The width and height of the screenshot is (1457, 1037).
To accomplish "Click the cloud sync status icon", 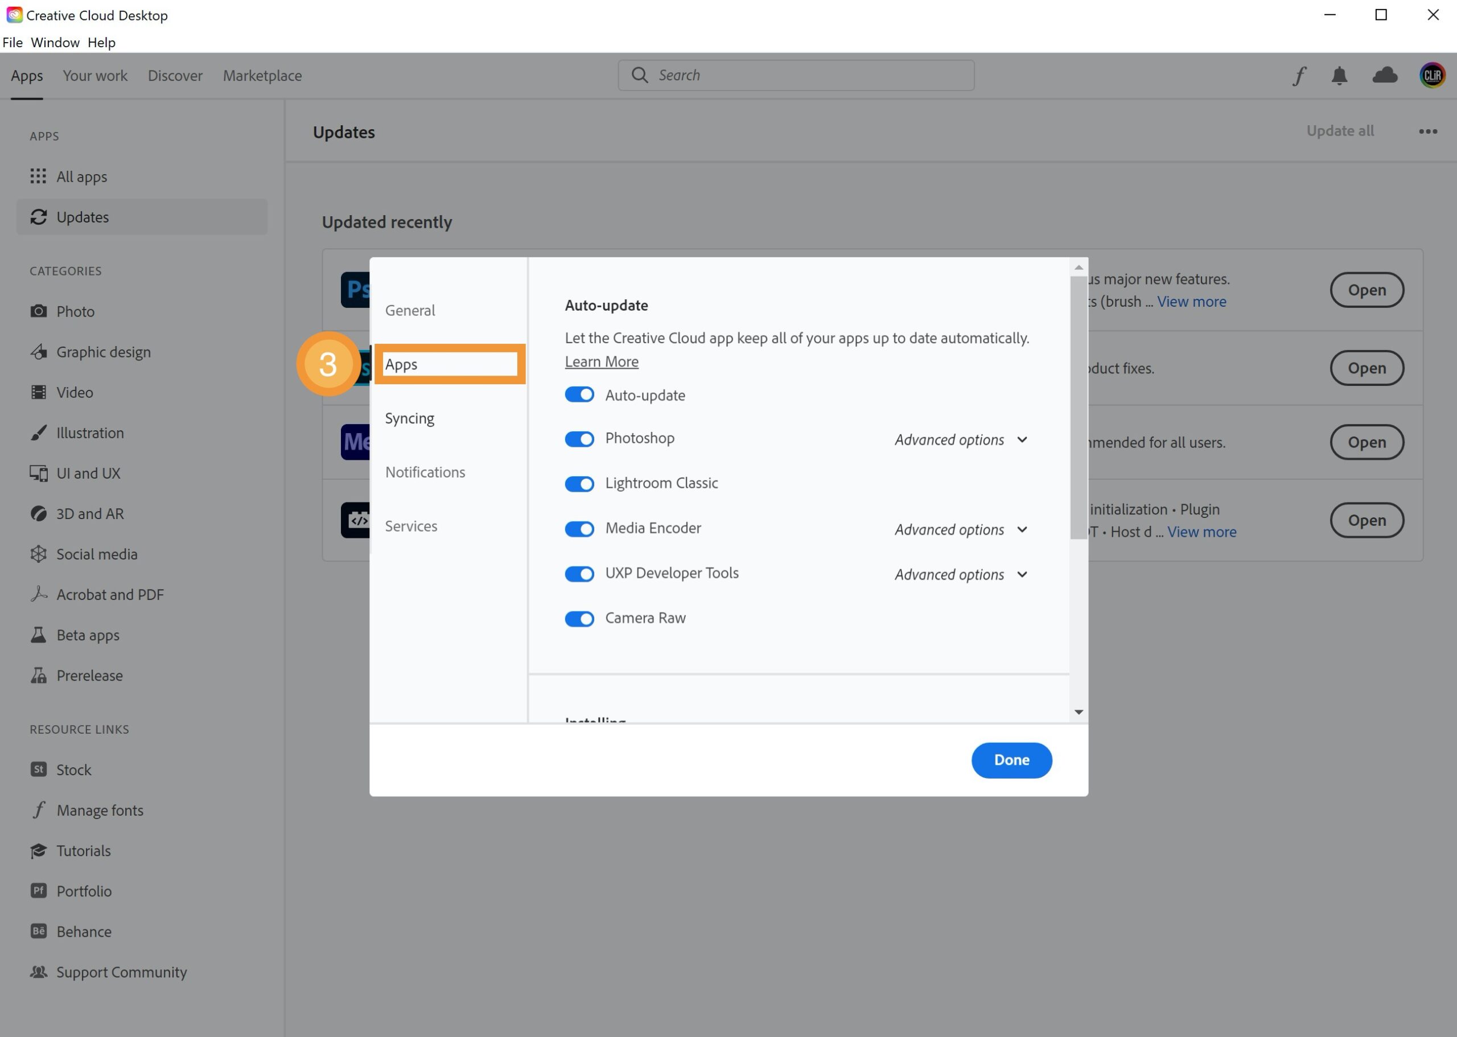I will [x=1385, y=75].
